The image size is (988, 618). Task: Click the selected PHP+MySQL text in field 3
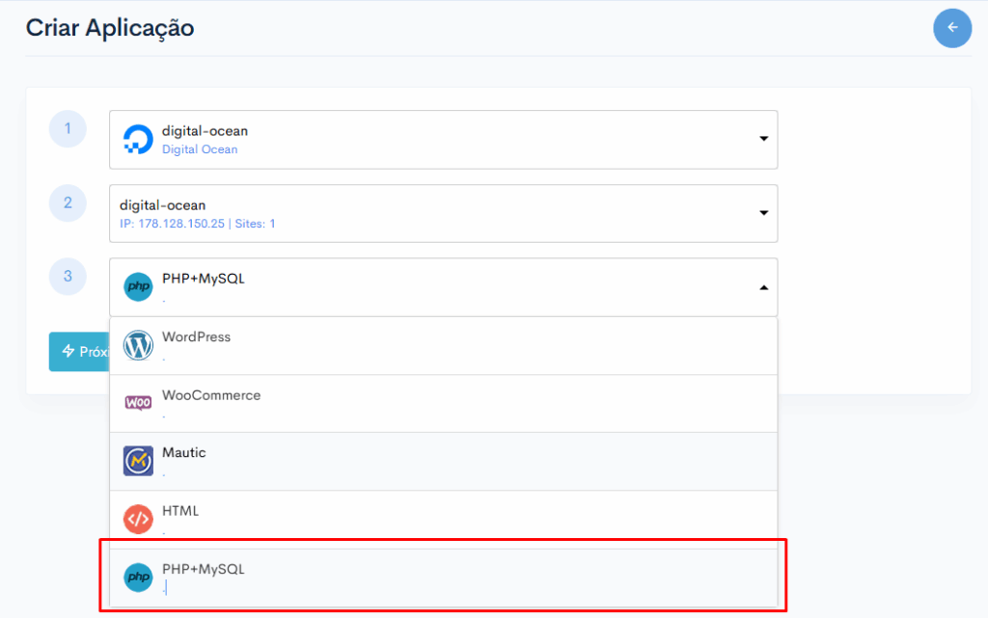203,279
